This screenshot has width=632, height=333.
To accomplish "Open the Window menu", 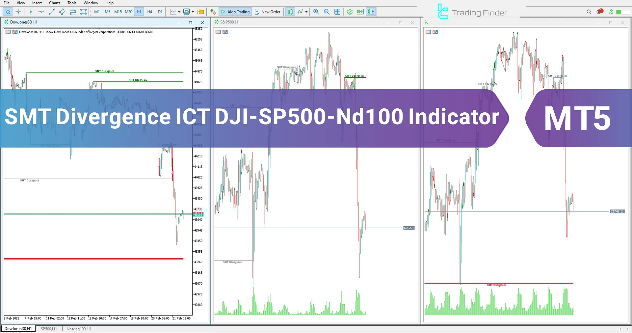I will click(91, 3).
